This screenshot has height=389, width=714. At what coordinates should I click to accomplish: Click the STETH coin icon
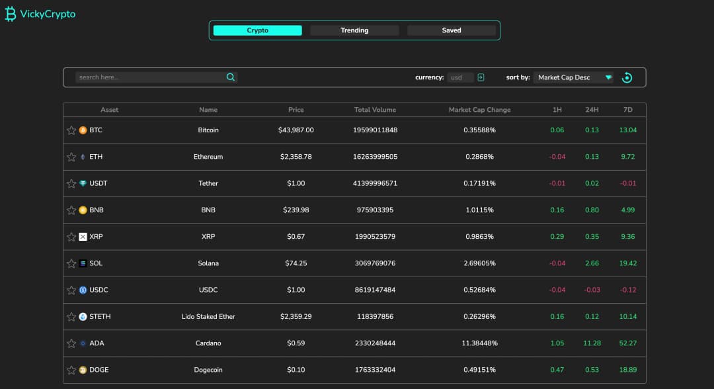(x=83, y=317)
